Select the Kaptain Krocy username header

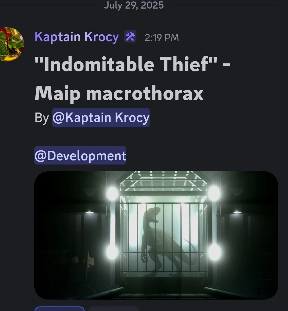[77, 37]
